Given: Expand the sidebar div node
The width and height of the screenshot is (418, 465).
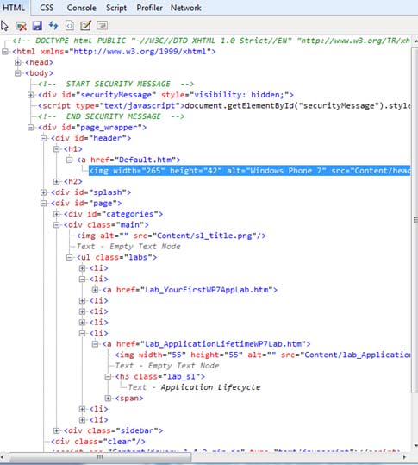Looking at the screenshot, I should [56, 430].
